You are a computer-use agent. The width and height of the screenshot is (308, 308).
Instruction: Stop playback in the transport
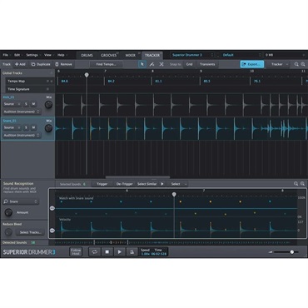point(107,251)
